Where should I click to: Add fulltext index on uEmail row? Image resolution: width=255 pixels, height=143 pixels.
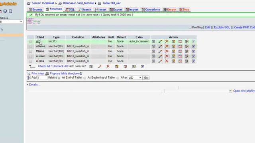tap(193, 56)
